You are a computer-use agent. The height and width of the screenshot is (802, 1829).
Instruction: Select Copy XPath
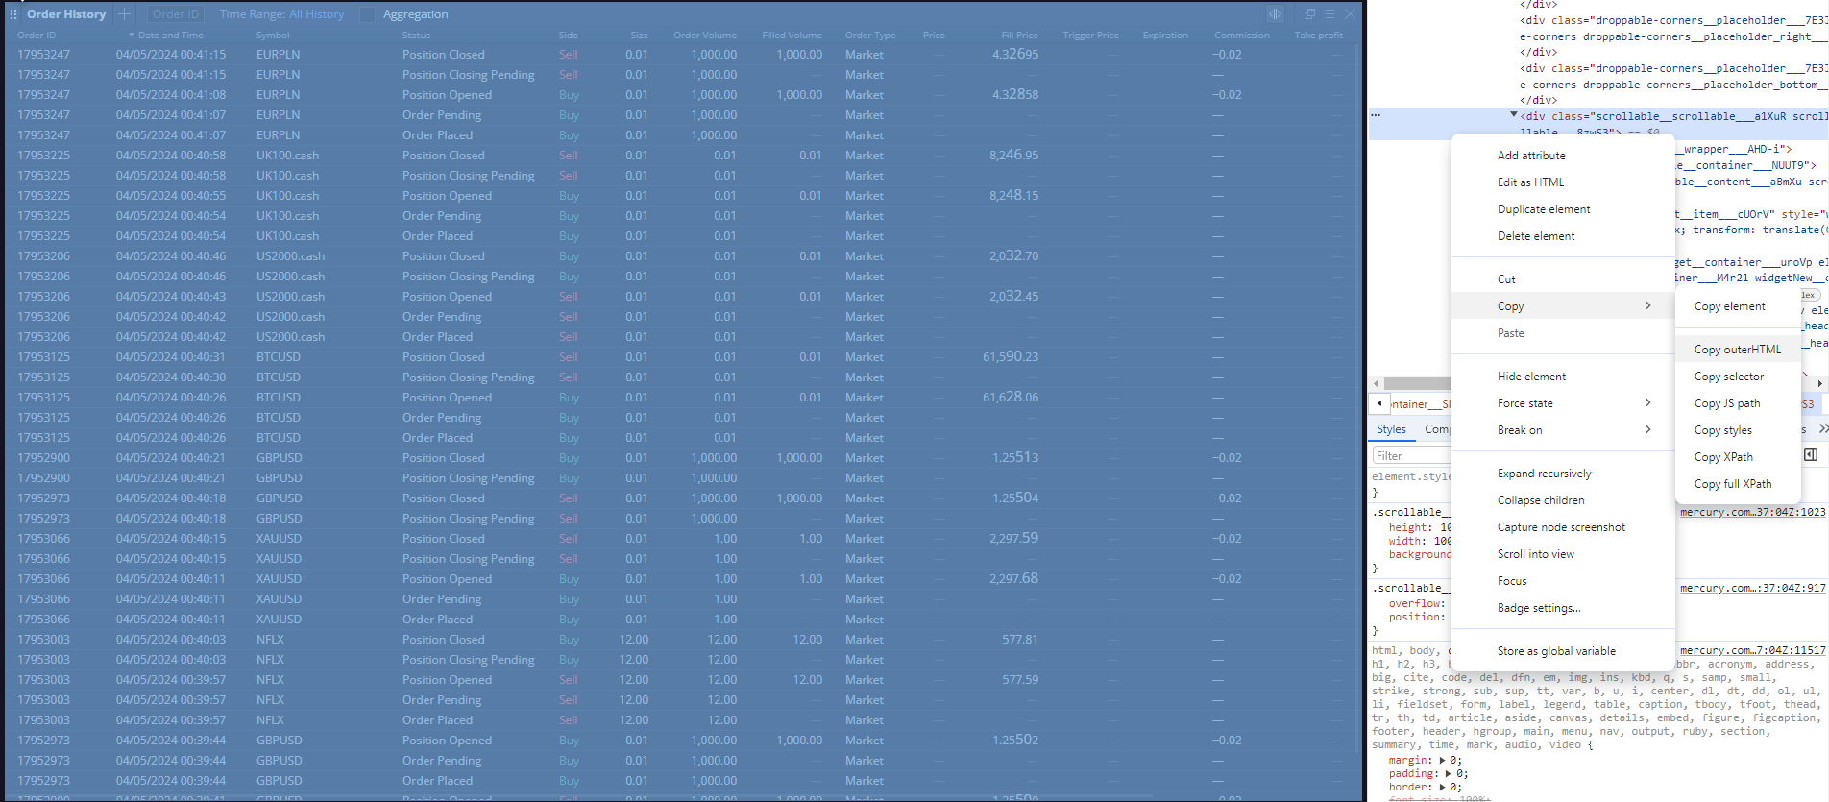click(x=1738, y=457)
